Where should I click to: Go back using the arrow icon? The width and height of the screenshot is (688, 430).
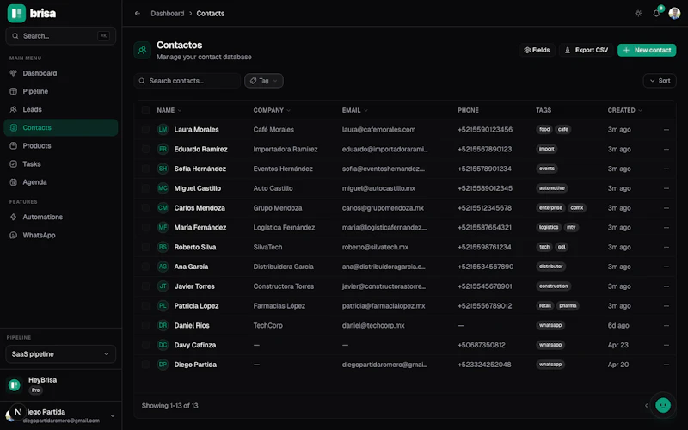point(138,14)
